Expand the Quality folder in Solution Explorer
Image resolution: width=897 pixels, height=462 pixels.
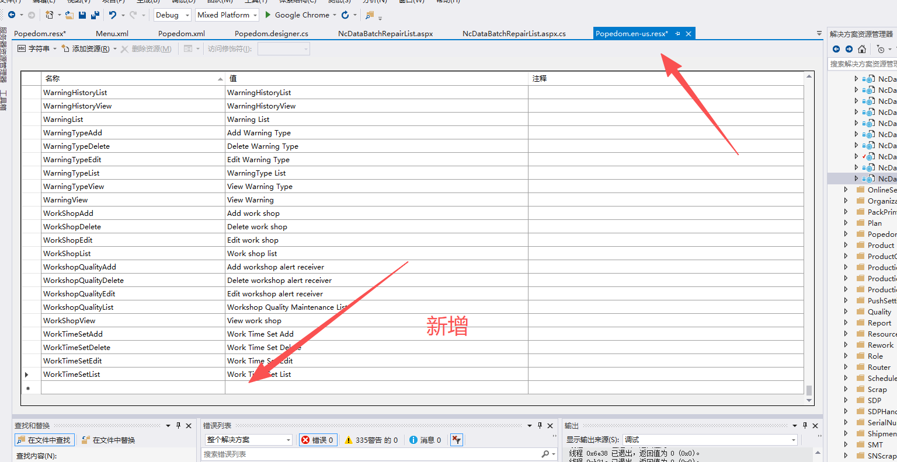tap(846, 311)
